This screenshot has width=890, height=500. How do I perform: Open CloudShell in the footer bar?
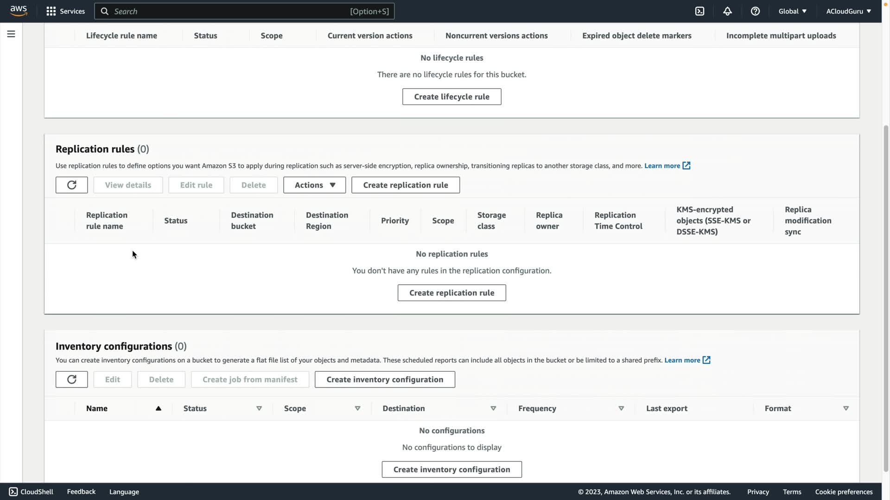[31, 492]
